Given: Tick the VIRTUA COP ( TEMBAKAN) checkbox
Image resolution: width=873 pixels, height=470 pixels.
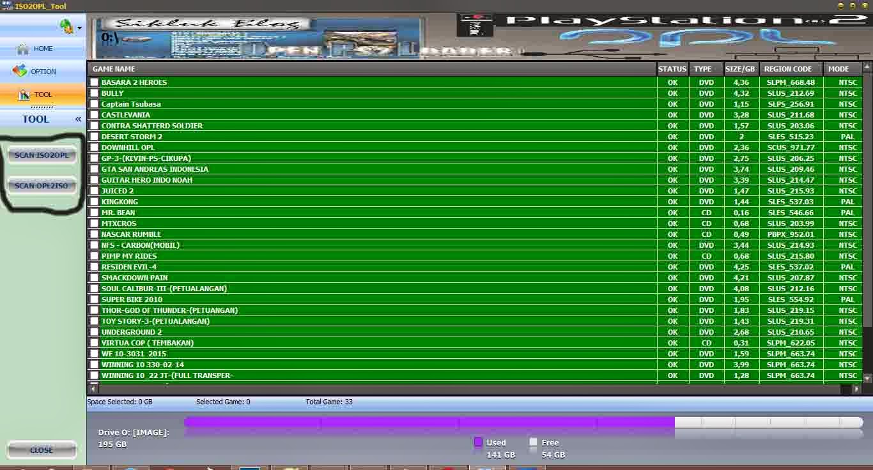Looking at the screenshot, I should pos(95,343).
